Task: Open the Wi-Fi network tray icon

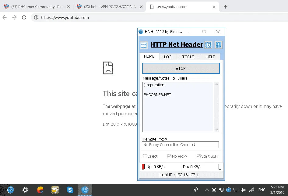Action: click(x=229, y=190)
